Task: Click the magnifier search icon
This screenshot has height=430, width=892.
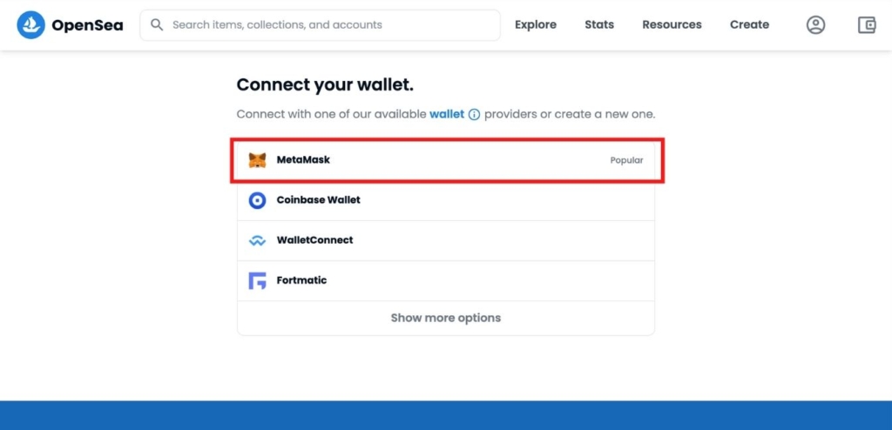Action: click(157, 25)
